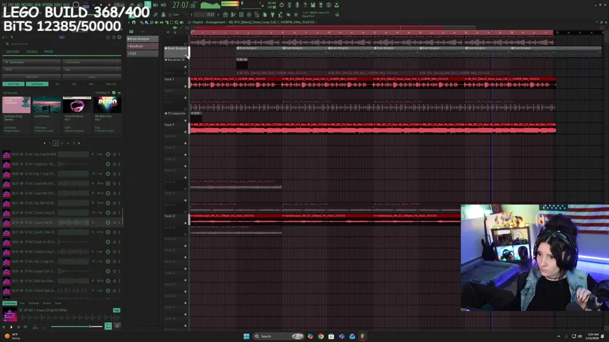609x342 pixels.
Task: Click the save project floppy icon
Action: click(x=313, y=5)
